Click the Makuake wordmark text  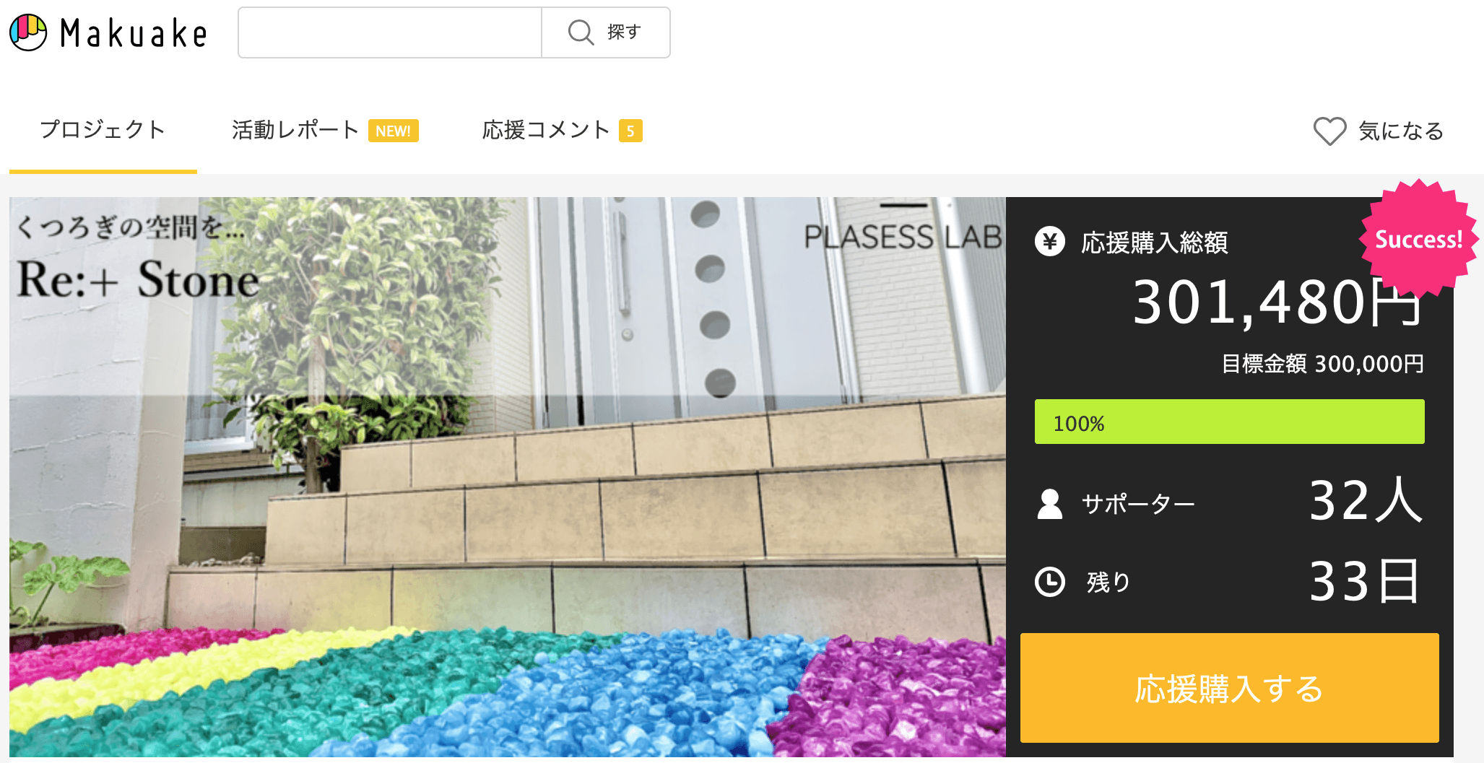[x=134, y=33]
